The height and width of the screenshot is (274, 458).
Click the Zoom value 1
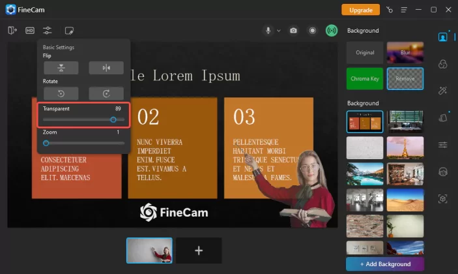pos(118,132)
